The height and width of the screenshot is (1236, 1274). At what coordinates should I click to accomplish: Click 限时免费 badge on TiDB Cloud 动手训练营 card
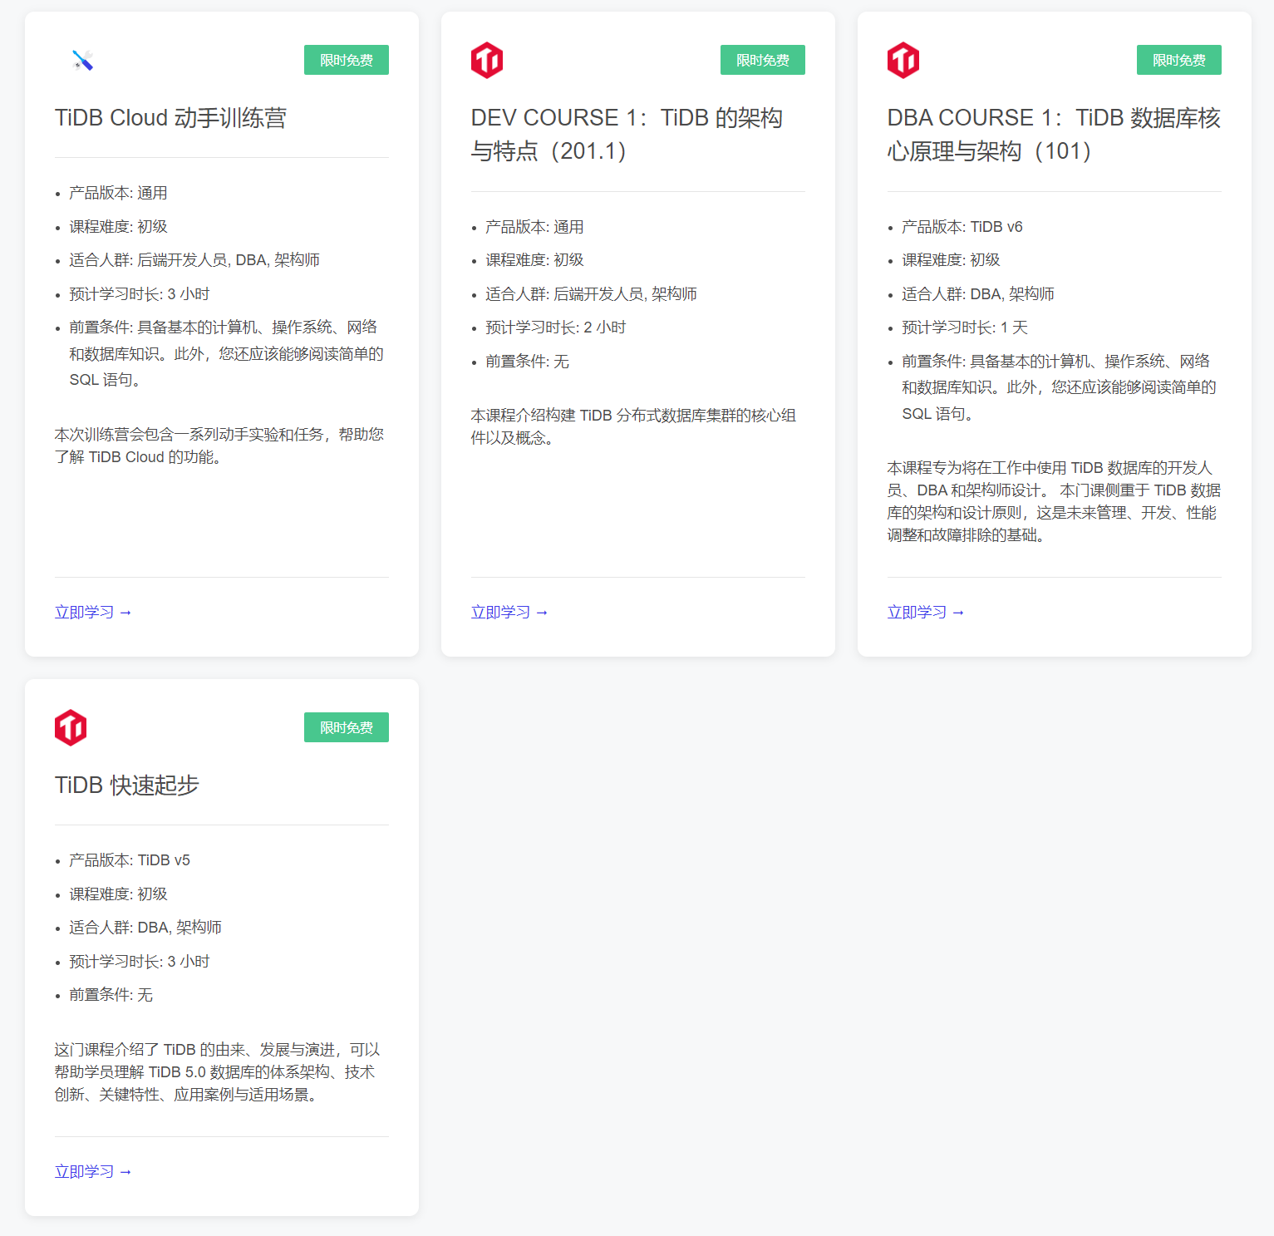347,60
